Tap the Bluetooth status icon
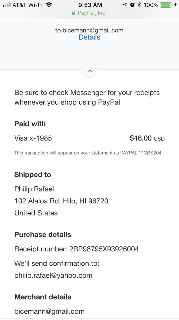The width and height of the screenshot is (179, 320). pos(139,5)
